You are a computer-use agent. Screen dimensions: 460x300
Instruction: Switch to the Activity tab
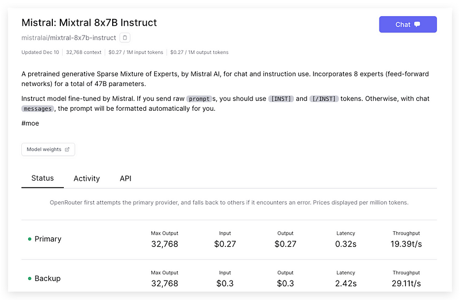[x=87, y=178]
